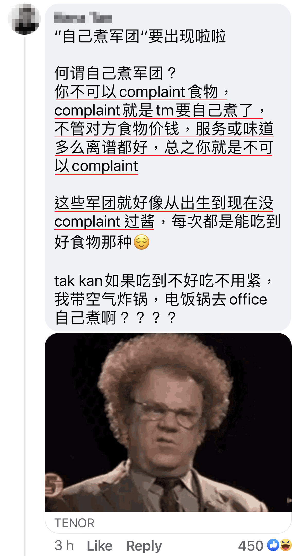Image resolution: width=301 pixels, height=556 pixels.
Task: Open the TENOR source label
Action: (x=74, y=523)
